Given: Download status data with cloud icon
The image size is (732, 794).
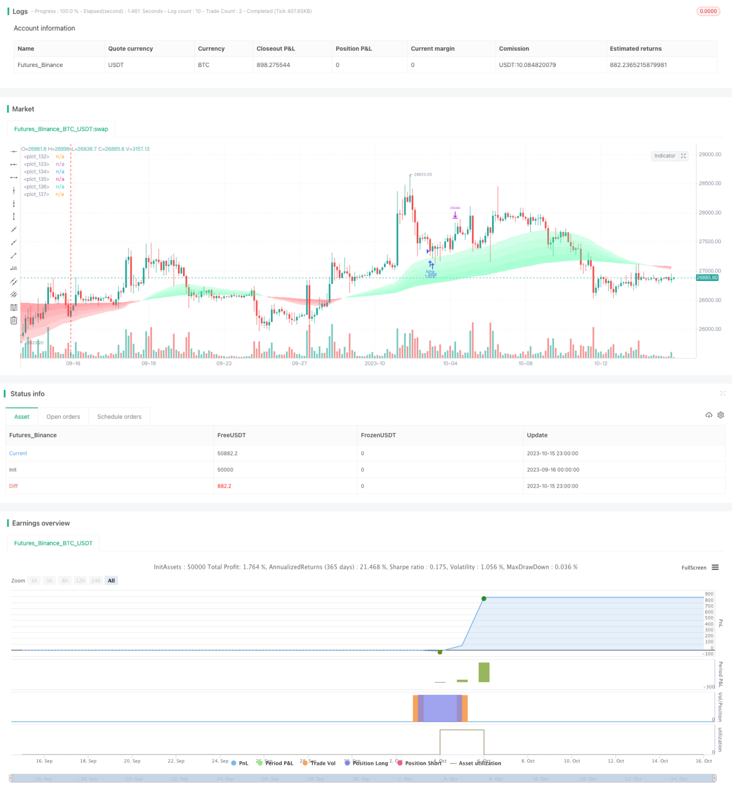Looking at the screenshot, I should 709,415.
